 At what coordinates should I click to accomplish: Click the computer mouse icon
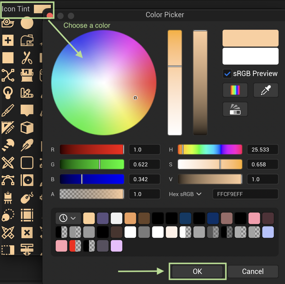[x=27, y=198]
